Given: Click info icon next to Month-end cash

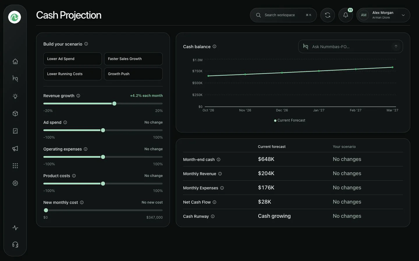Looking at the screenshot, I should click(219, 159).
